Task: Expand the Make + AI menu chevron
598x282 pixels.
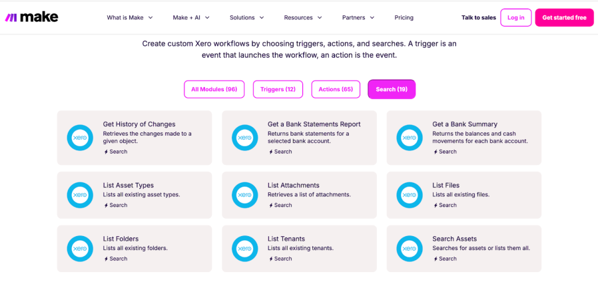Action: tap(207, 17)
